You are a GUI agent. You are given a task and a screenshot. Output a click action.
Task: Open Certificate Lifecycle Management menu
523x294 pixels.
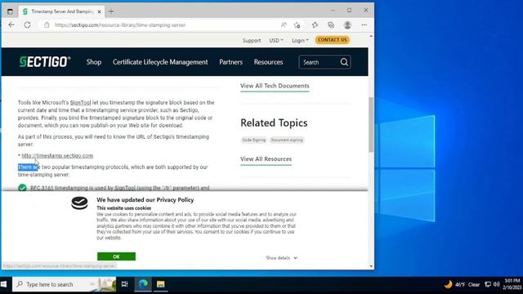coord(160,62)
